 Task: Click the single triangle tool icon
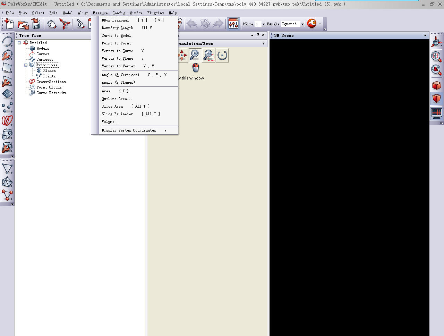(x=7, y=169)
